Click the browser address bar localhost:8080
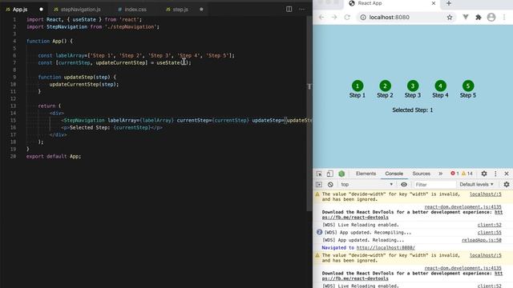 (x=406, y=18)
